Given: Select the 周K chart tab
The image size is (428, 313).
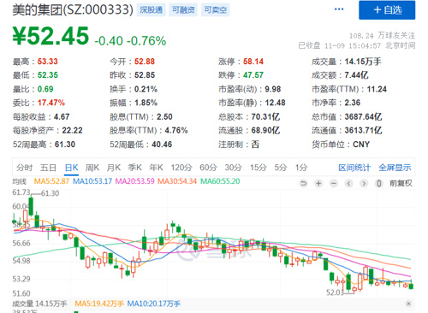Looking at the screenshot, I should [x=92, y=168].
